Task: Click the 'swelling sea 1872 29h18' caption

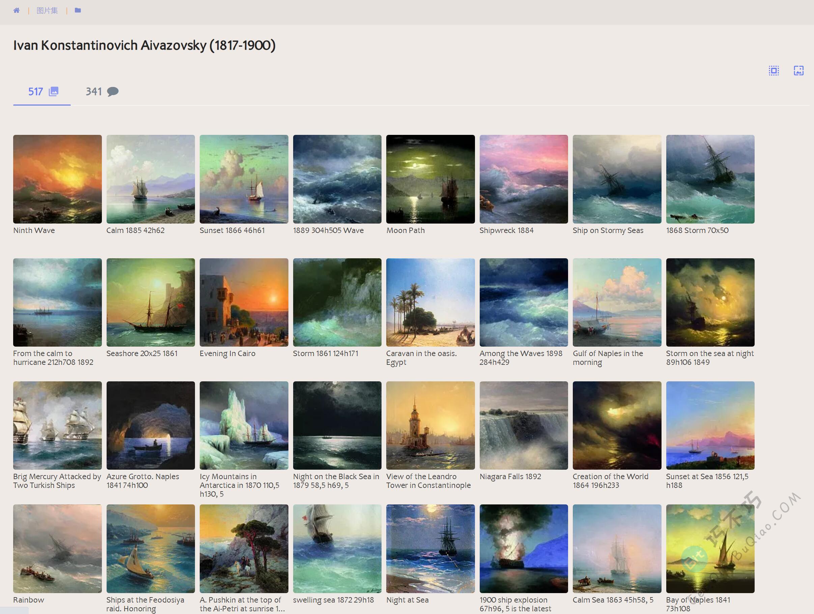Action: tap(333, 600)
